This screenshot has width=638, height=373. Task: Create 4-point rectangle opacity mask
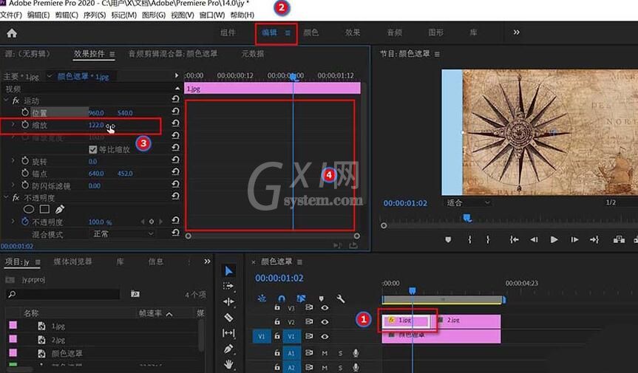click(x=44, y=209)
